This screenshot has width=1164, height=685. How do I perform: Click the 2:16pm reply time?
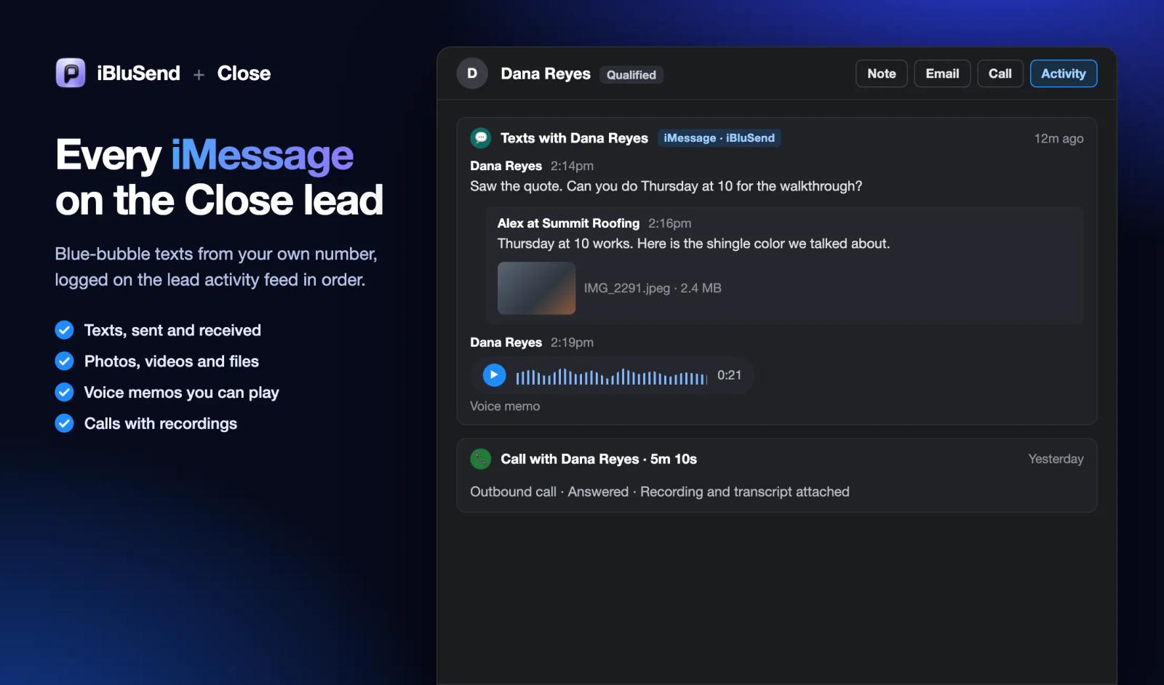pos(670,223)
